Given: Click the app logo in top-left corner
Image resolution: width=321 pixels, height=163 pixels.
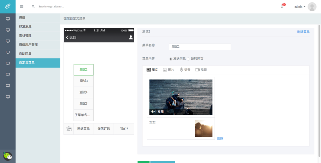Looking at the screenshot, I should tap(8, 7).
